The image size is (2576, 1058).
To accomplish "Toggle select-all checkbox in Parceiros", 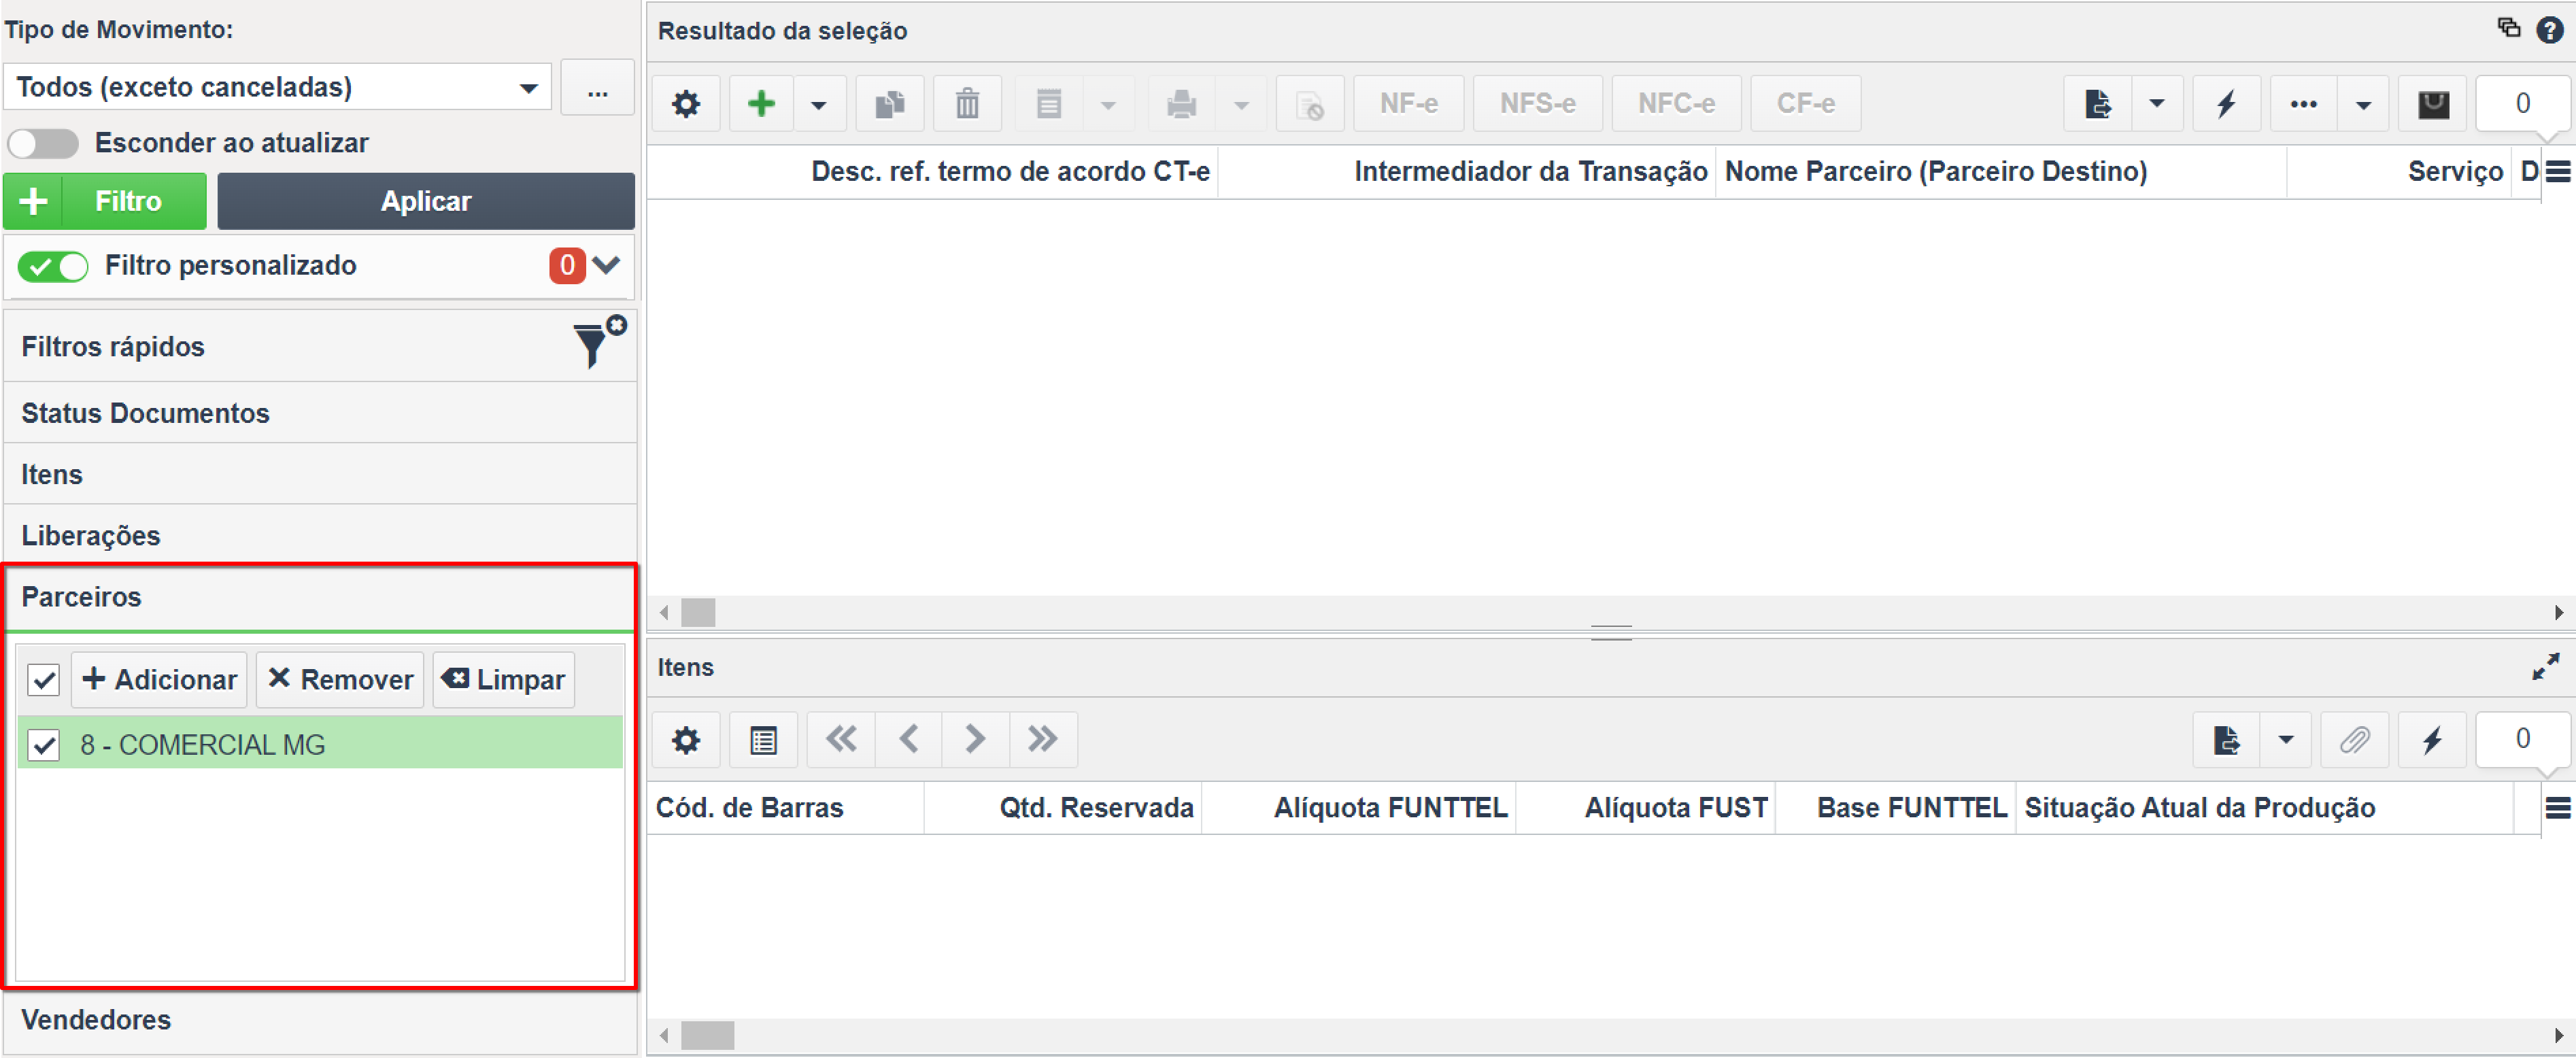I will pyautogui.click(x=44, y=680).
